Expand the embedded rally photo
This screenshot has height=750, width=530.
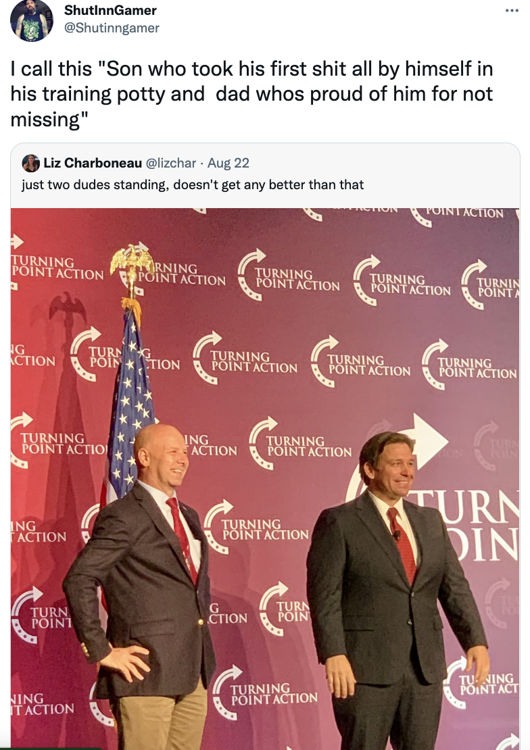tap(265, 473)
